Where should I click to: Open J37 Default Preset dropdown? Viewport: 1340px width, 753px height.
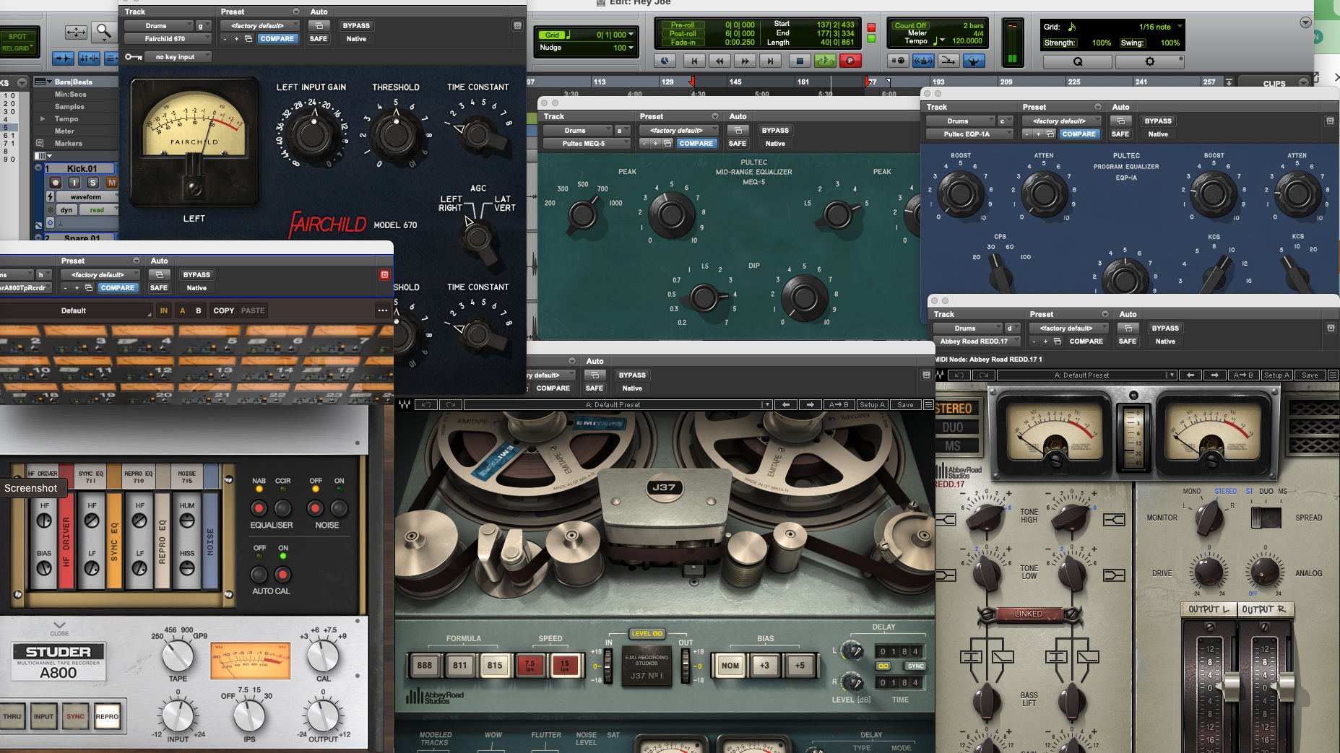coord(618,405)
